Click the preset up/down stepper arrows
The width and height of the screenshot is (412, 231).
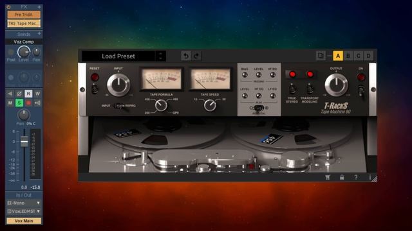(160, 56)
